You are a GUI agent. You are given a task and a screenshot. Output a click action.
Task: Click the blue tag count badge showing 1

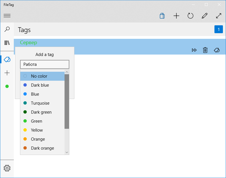point(218,29)
